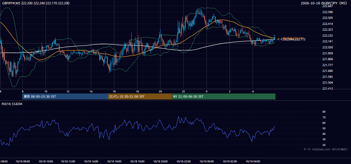
Task: Click hour label 0 under the price chart
Action: point(207,92)
